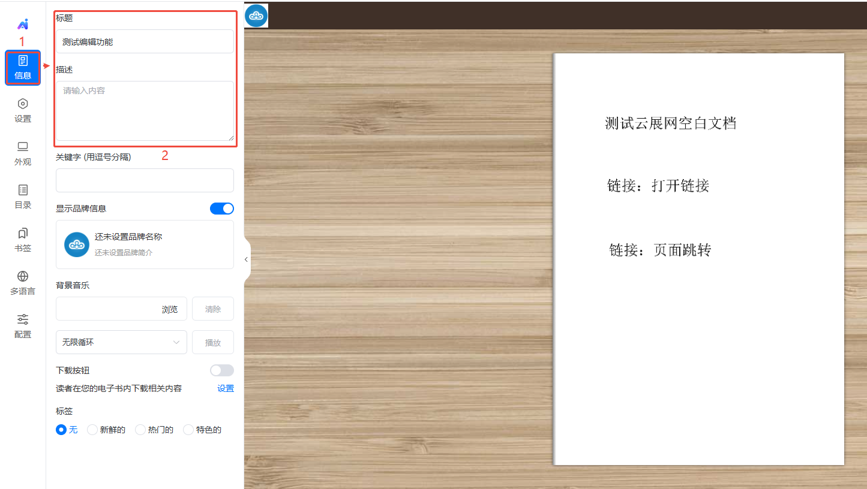Open the 信息 (Info) sidebar panel
This screenshot has width=867, height=489.
coord(23,67)
